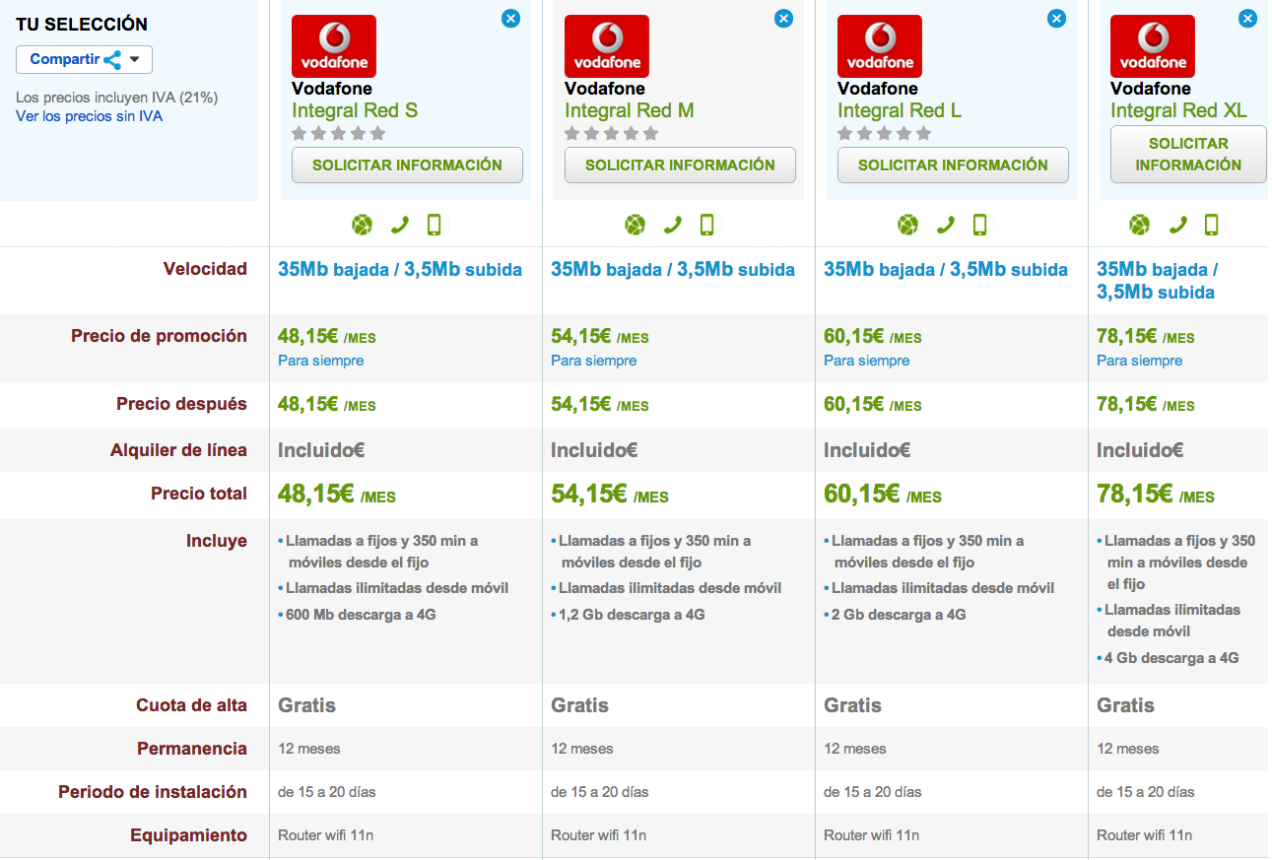
Task: Remove Integral Red M with its X icon
Action: pos(783,18)
